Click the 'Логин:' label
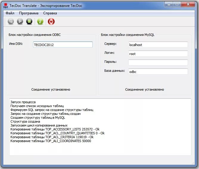 [x=109, y=53]
